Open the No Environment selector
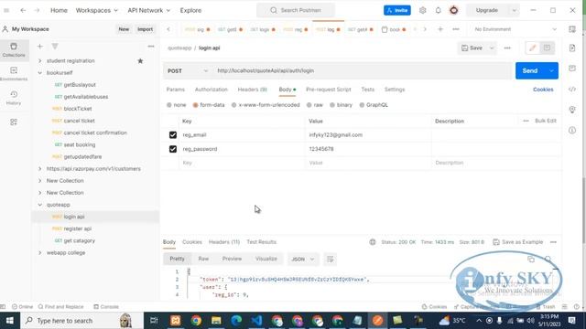 (x=515, y=29)
